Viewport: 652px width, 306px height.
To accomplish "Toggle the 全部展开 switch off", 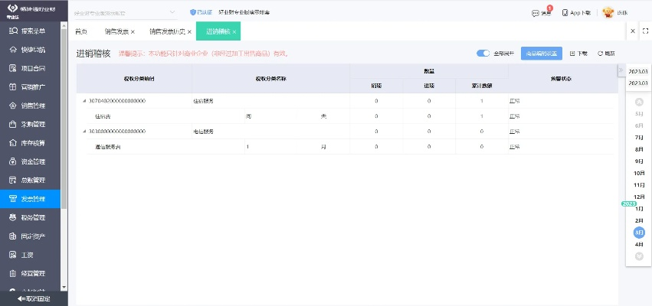I will tap(483, 54).
